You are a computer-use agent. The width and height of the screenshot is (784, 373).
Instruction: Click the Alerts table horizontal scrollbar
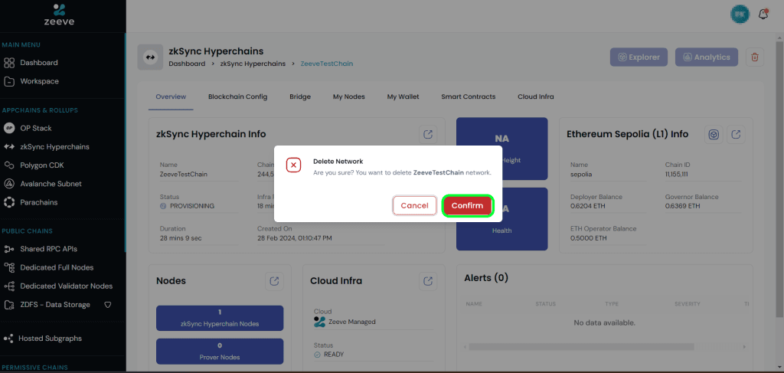pyautogui.click(x=581, y=346)
